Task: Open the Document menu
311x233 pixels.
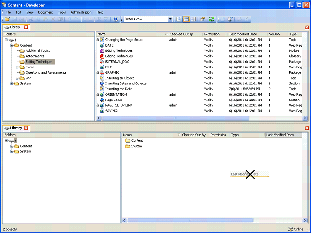Action: click(45, 12)
